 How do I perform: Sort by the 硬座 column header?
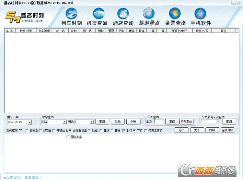tap(132, 31)
